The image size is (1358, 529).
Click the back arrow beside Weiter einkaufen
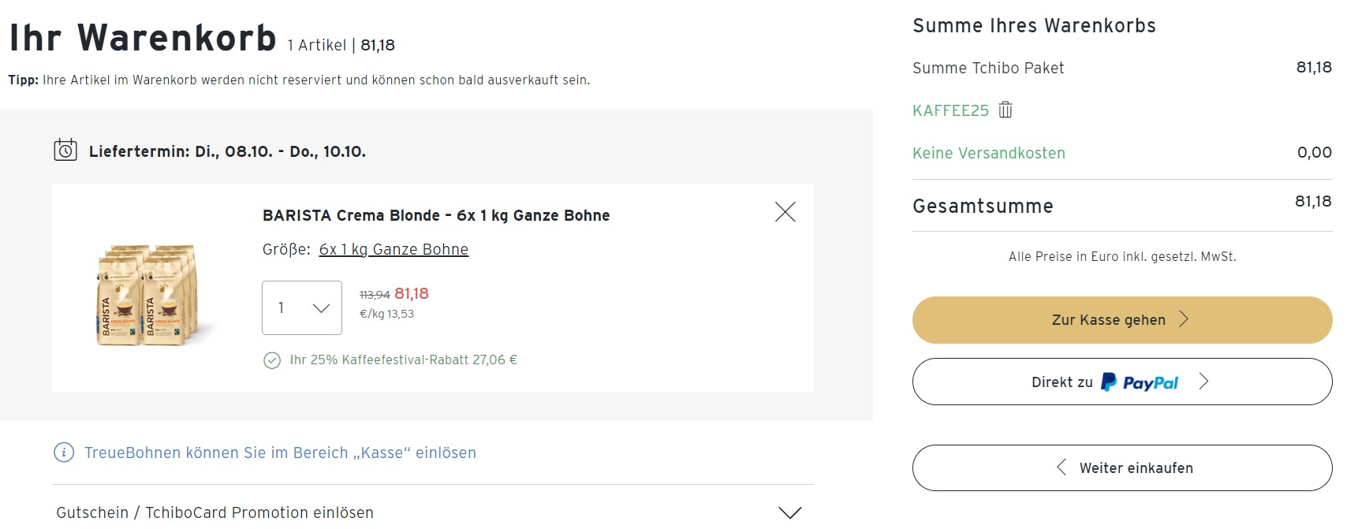pos(1061,468)
